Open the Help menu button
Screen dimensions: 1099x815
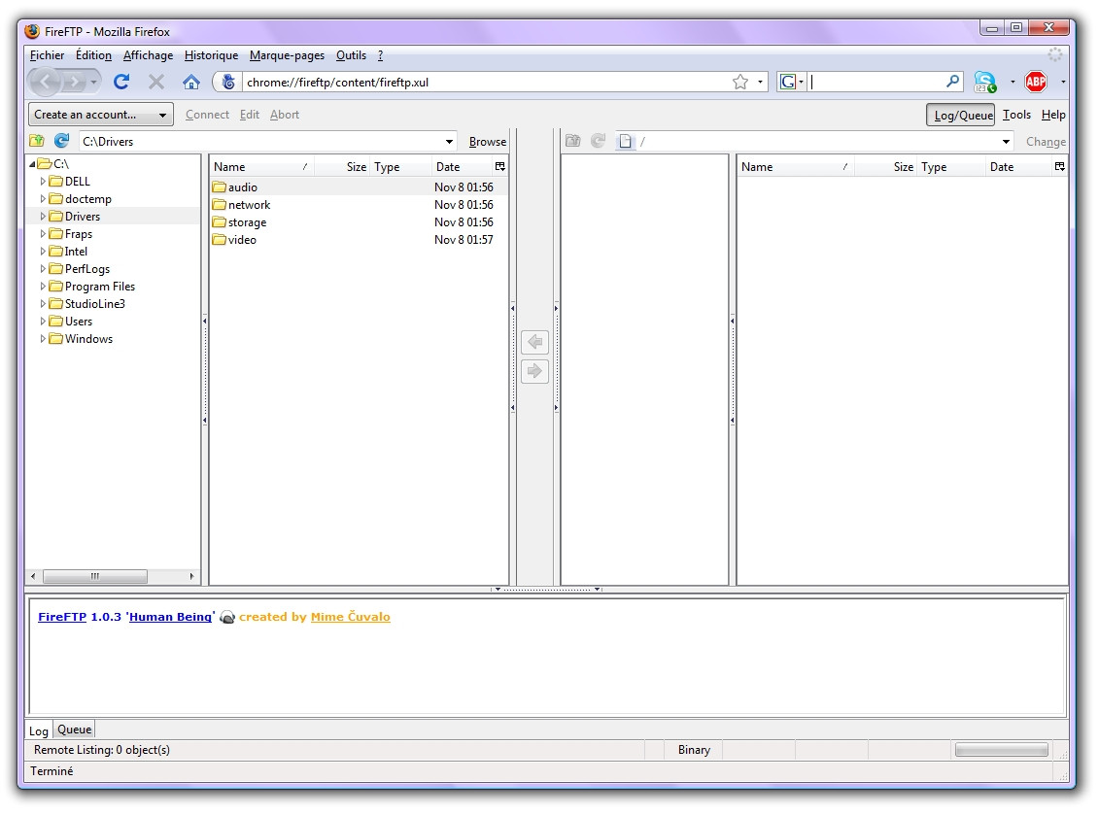(1052, 115)
